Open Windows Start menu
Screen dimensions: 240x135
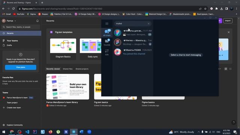4,132
